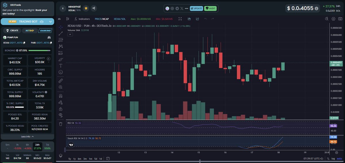
Task: Enable log scale on price axis
Action: coord(333,159)
